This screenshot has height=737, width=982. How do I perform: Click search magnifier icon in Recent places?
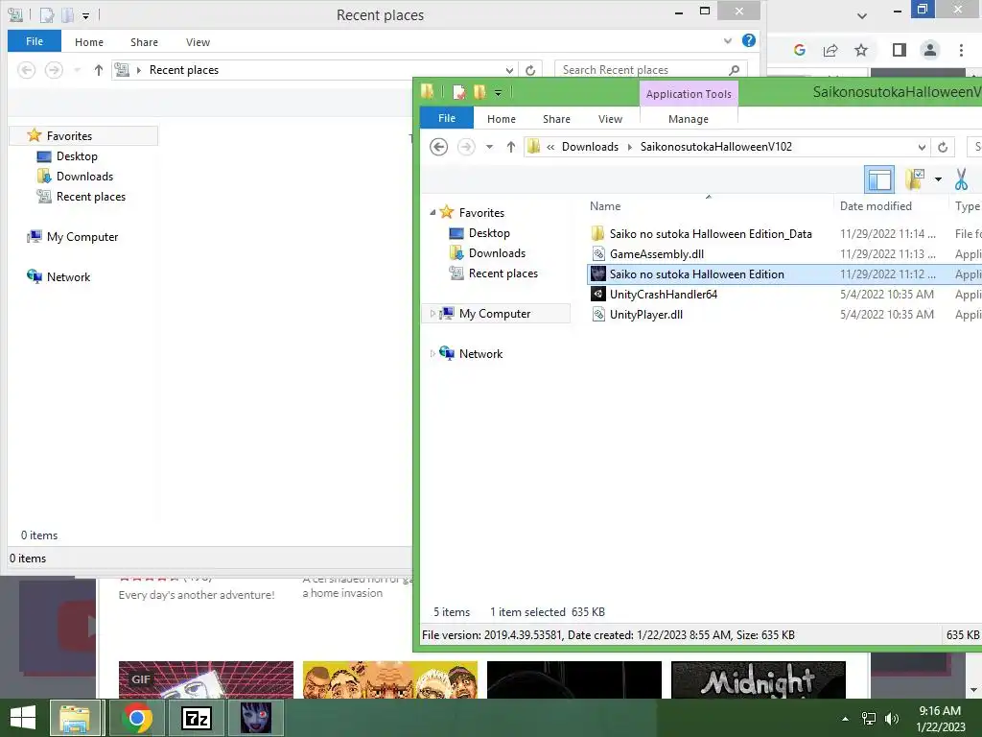pos(735,70)
